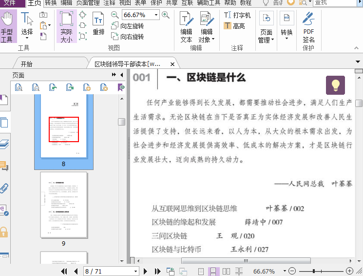Go to next page in status bar
The height and width of the screenshot is (276, 363).
pos(145,271)
